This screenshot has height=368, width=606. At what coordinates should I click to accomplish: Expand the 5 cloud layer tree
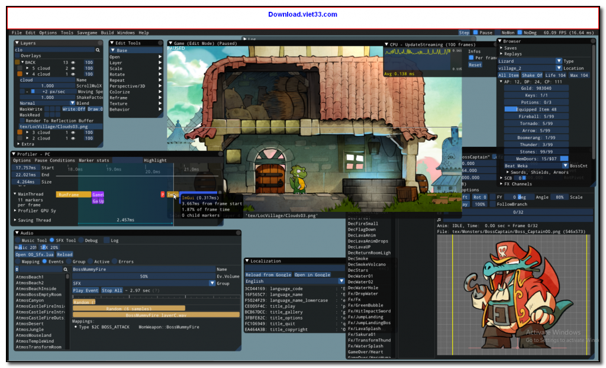tap(27, 68)
